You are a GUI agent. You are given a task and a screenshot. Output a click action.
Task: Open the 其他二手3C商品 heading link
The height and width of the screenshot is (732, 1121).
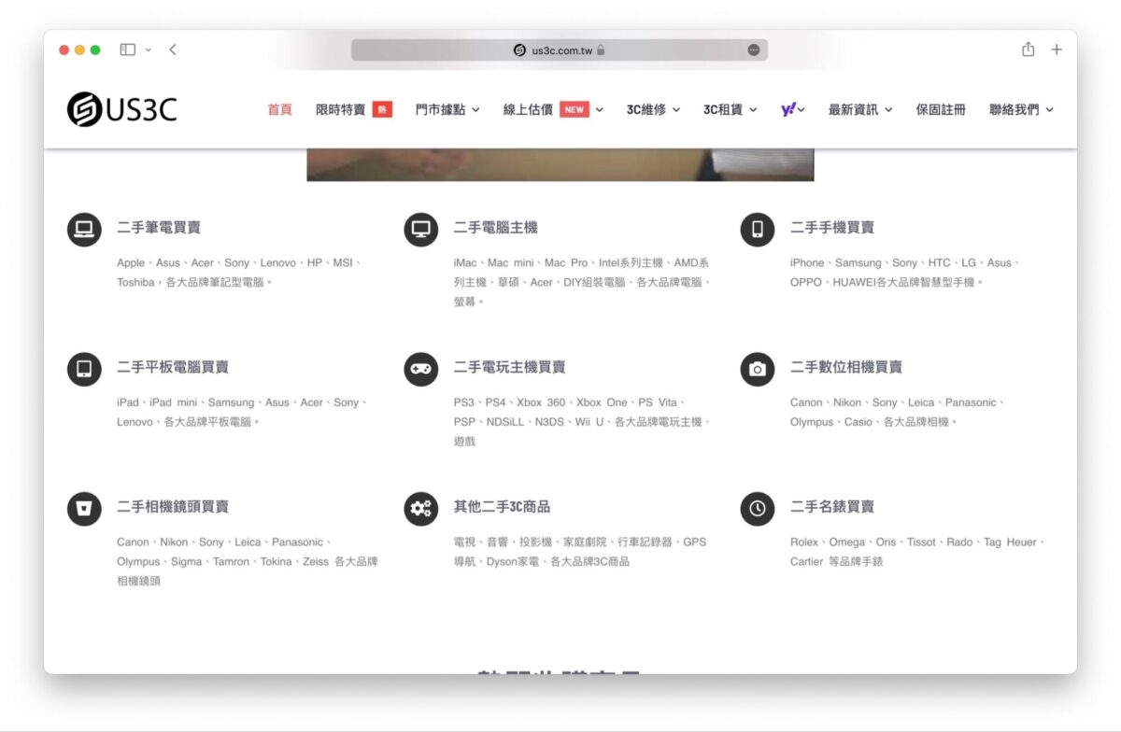point(503,507)
